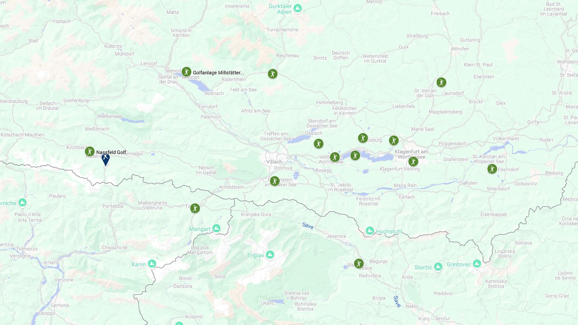Select the Hochstuhl peak marker
The height and width of the screenshot is (325, 578).
point(370,231)
